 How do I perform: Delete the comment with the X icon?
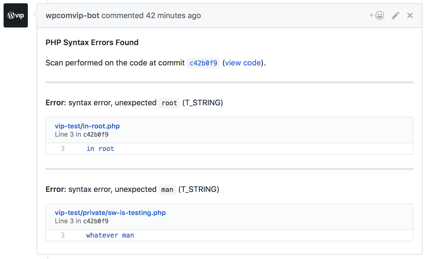click(410, 16)
